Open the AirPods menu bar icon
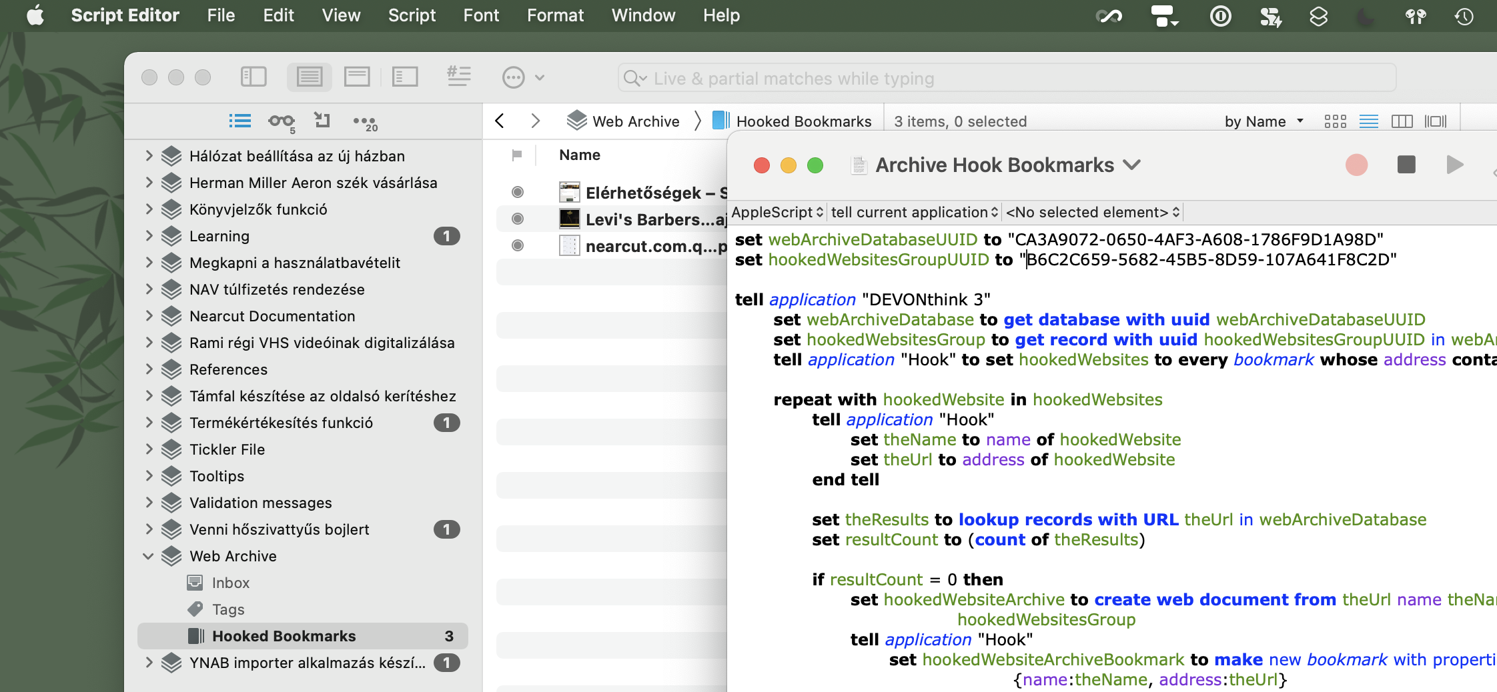The width and height of the screenshot is (1497, 692). coord(1415,16)
